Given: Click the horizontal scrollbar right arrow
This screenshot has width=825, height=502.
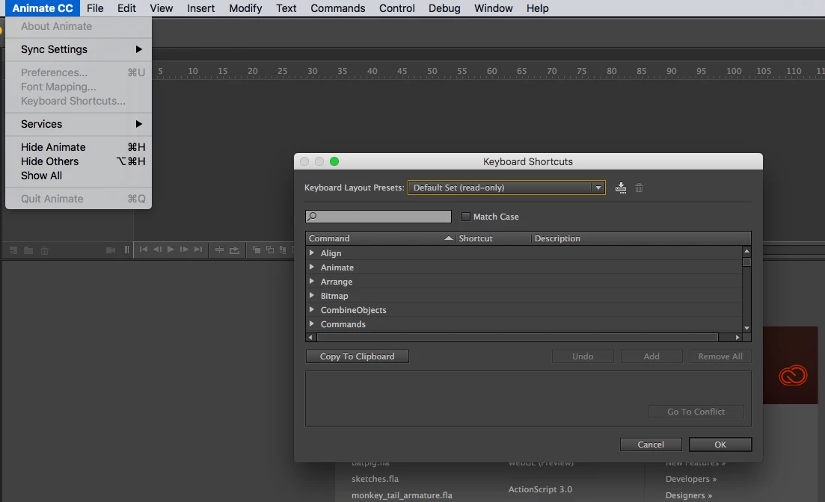Looking at the screenshot, I should [737, 337].
